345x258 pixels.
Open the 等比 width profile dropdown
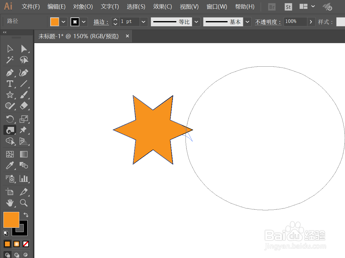197,22
